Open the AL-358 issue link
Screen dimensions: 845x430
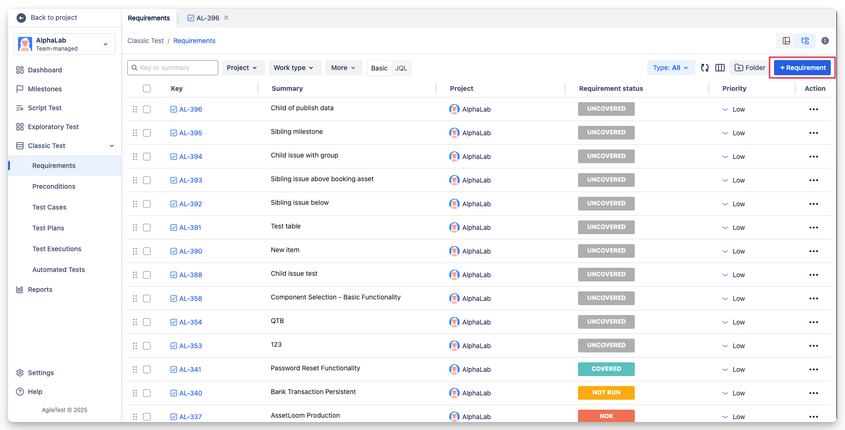(x=190, y=298)
